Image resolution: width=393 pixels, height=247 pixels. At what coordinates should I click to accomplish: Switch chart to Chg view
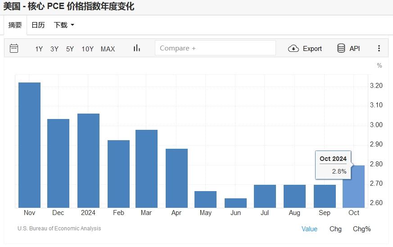(x=335, y=229)
